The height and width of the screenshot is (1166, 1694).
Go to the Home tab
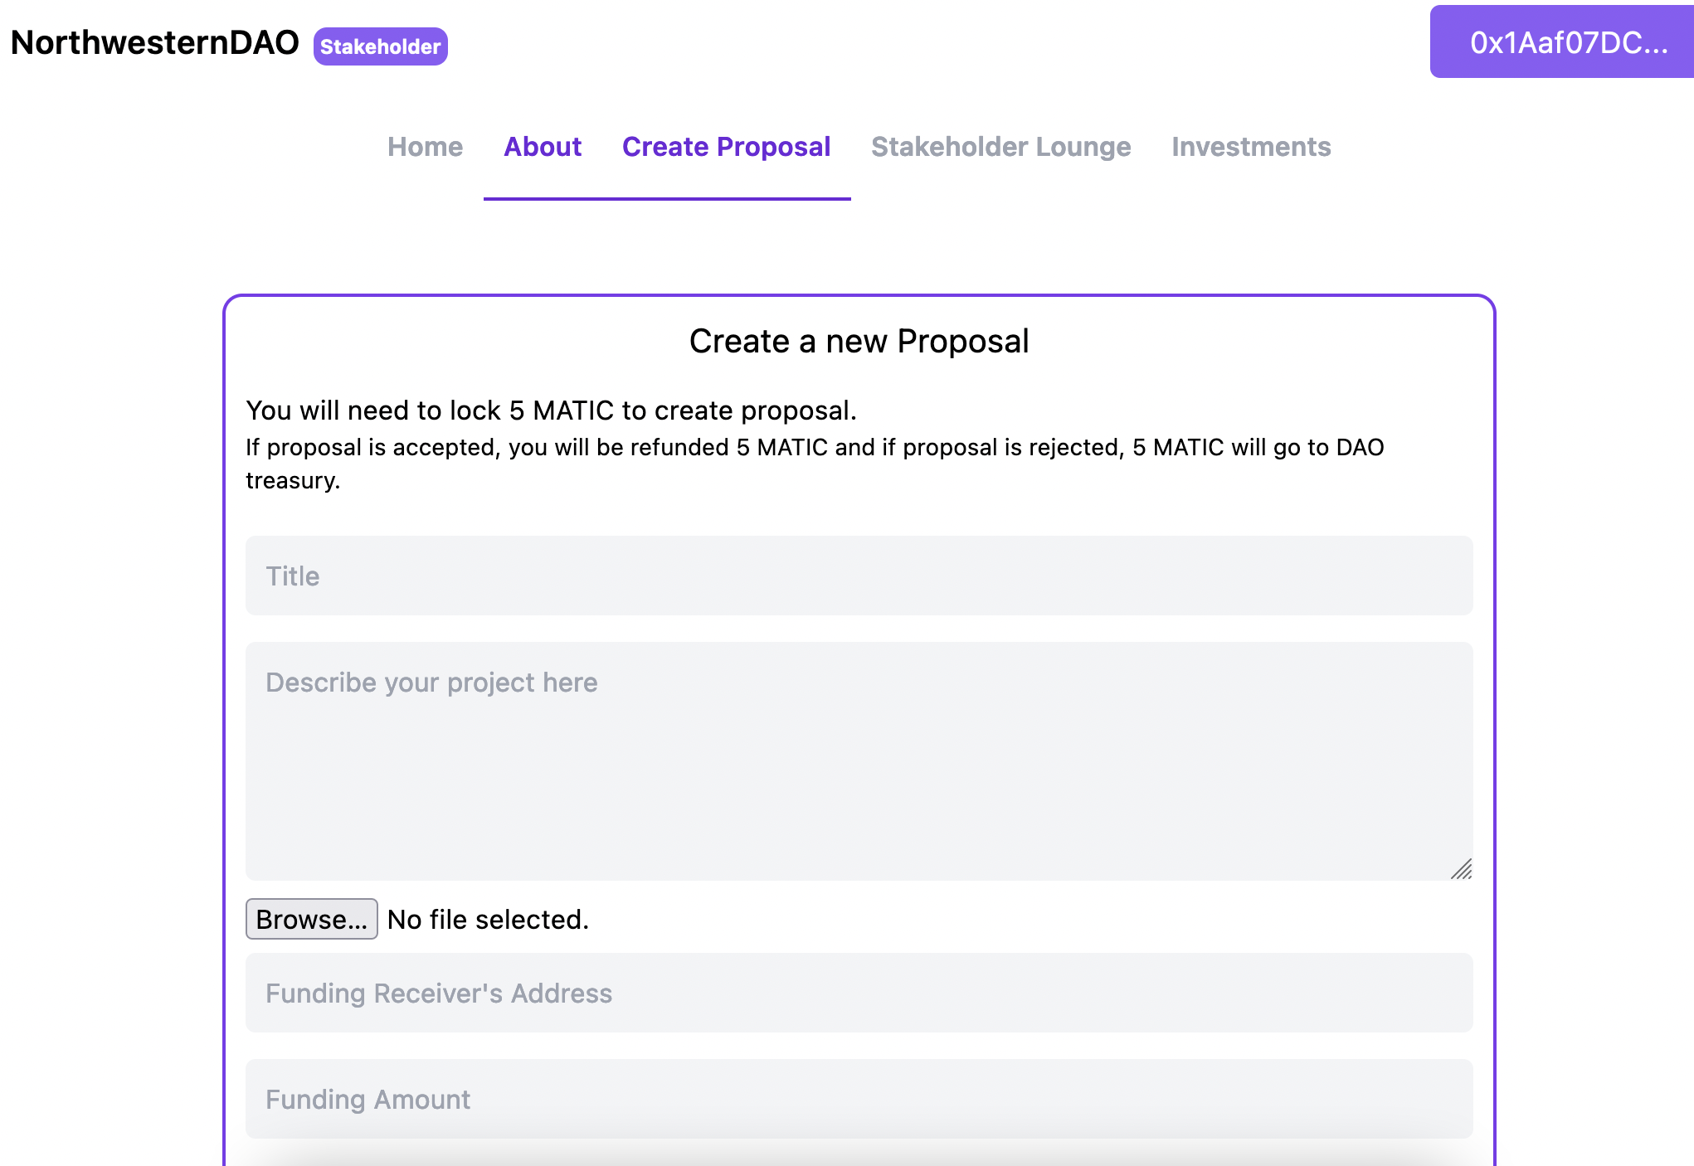(425, 147)
